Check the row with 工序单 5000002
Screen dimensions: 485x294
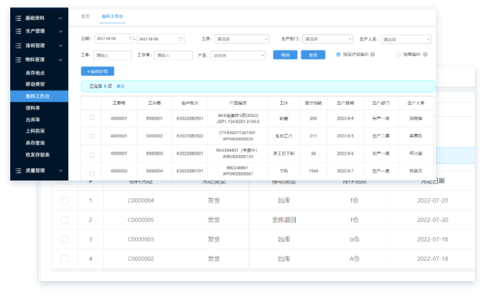coord(92,136)
